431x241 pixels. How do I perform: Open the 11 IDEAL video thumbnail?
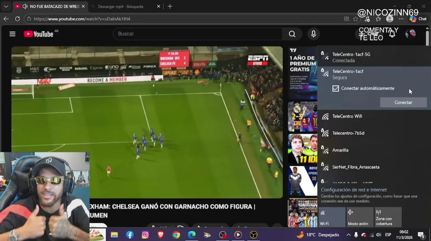pyautogui.click(x=302, y=149)
